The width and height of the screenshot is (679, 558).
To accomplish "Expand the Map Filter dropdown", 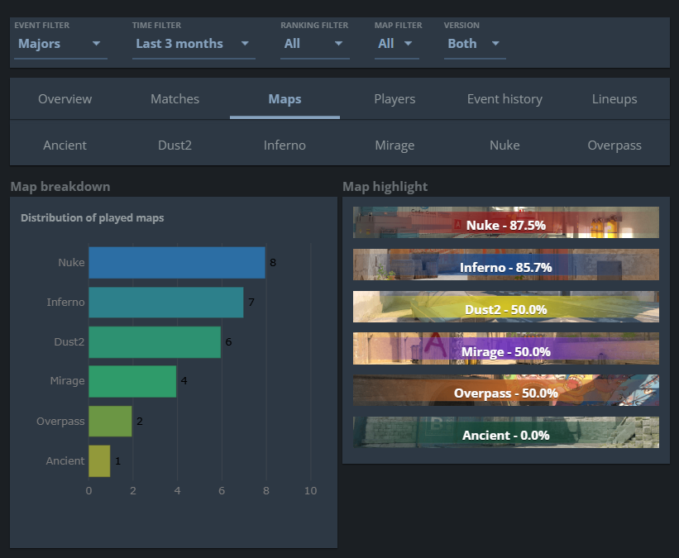I will tap(396, 44).
